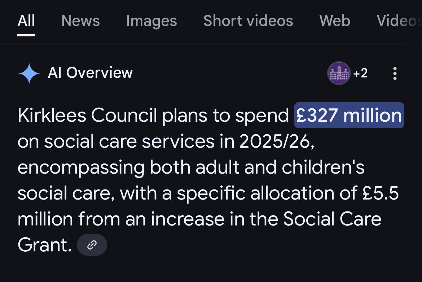Click the '2025/26' year in the text
422x282 pixels.
tap(274, 141)
